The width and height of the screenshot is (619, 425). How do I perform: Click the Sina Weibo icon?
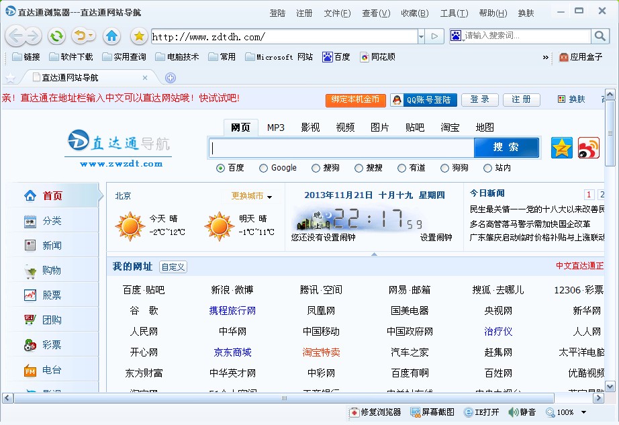[x=589, y=148]
